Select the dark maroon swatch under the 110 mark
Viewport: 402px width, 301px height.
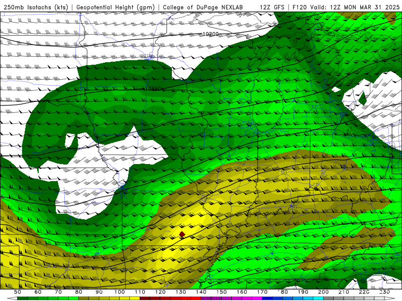(x=145, y=298)
